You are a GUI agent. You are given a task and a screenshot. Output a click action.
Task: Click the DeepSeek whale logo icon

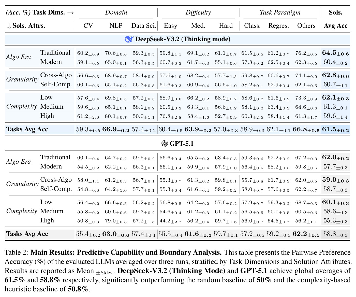(129, 39)
